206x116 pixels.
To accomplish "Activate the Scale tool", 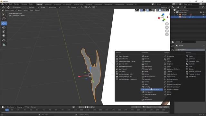I will [4, 32].
